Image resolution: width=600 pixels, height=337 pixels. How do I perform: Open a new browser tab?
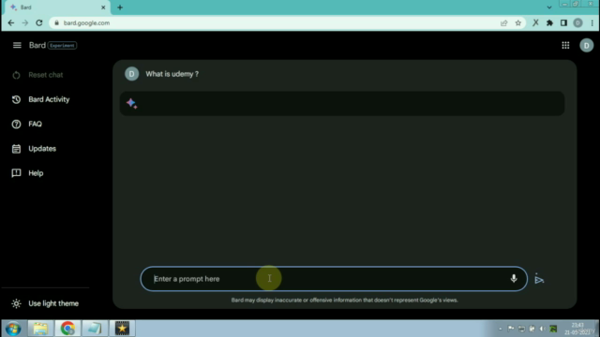coord(120,7)
